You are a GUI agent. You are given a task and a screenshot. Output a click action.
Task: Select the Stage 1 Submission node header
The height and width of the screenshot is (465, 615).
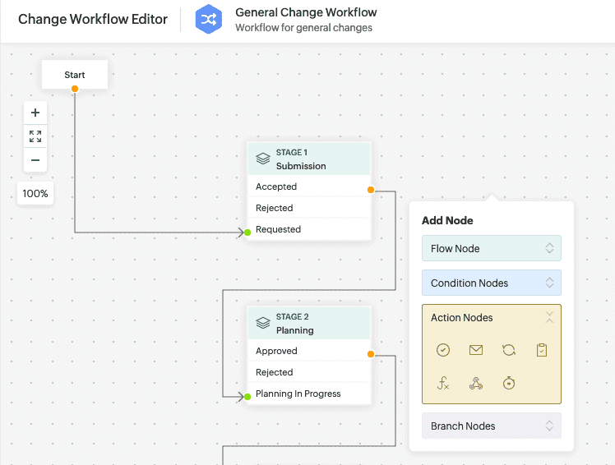click(309, 159)
